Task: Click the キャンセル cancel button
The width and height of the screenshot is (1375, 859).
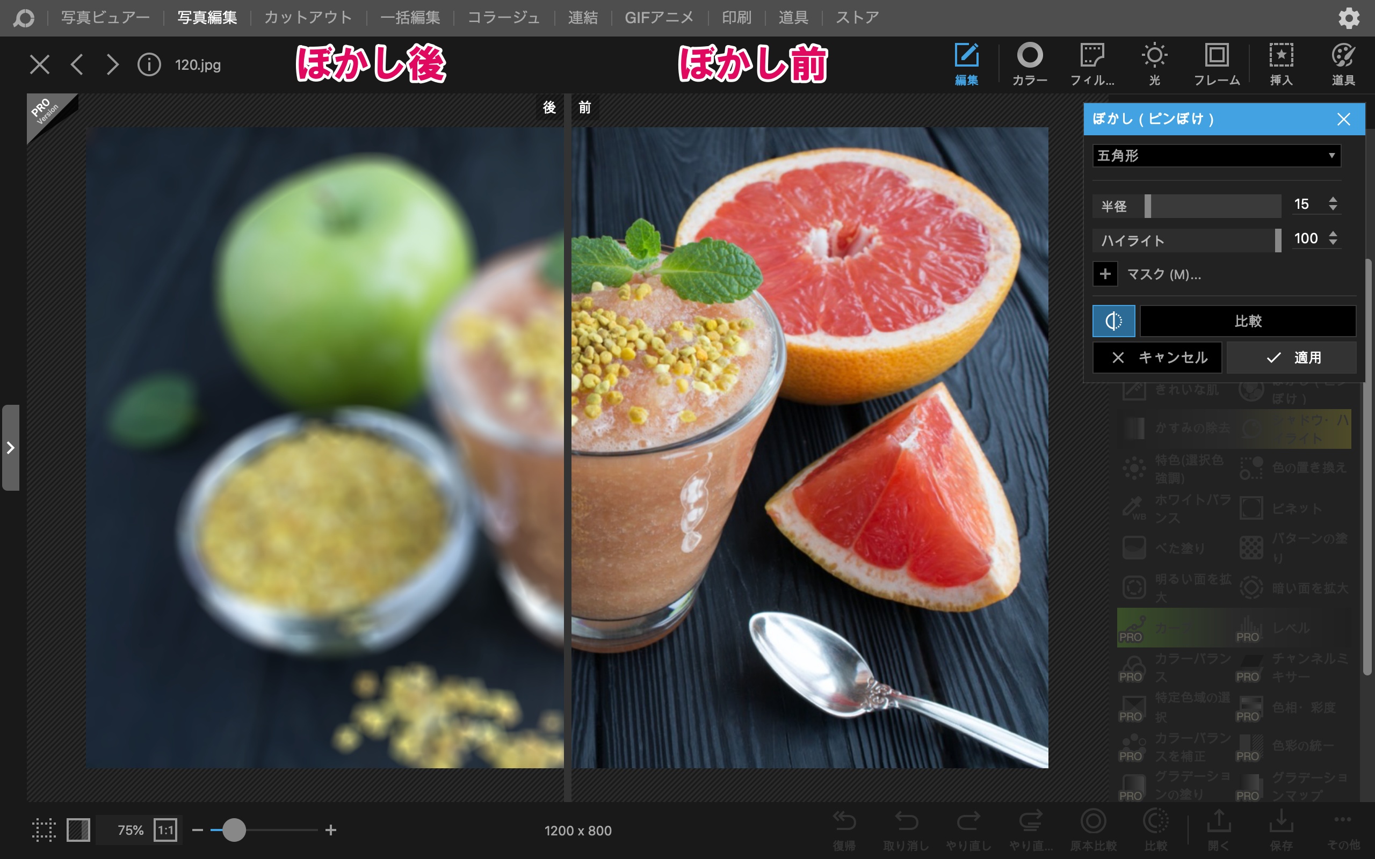Action: tap(1157, 358)
